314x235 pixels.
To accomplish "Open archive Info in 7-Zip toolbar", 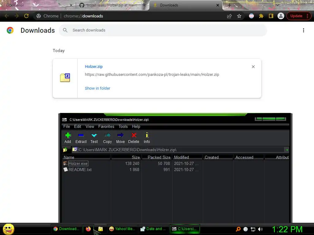I will click(147, 138).
